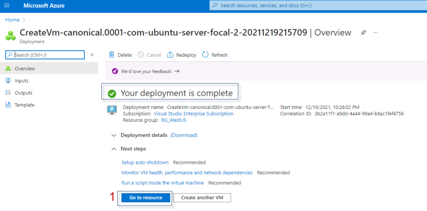
Task: Click the Create another VM button
Action: [x=202, y=198]
